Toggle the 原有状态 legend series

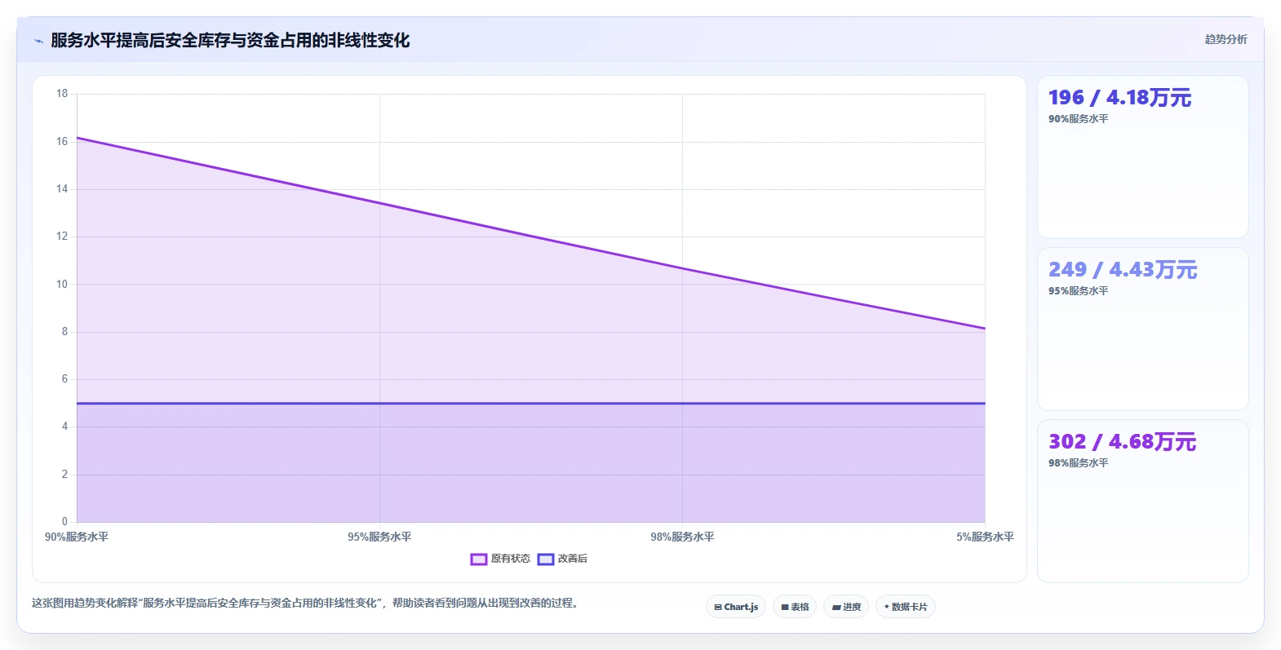(x=500, y=559)
